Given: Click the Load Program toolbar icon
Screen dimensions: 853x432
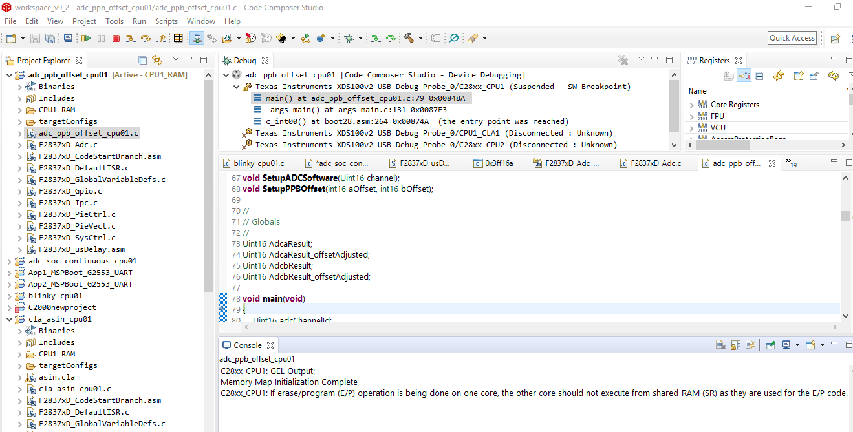Looking at the screenshot, I should tap(226, 38).
